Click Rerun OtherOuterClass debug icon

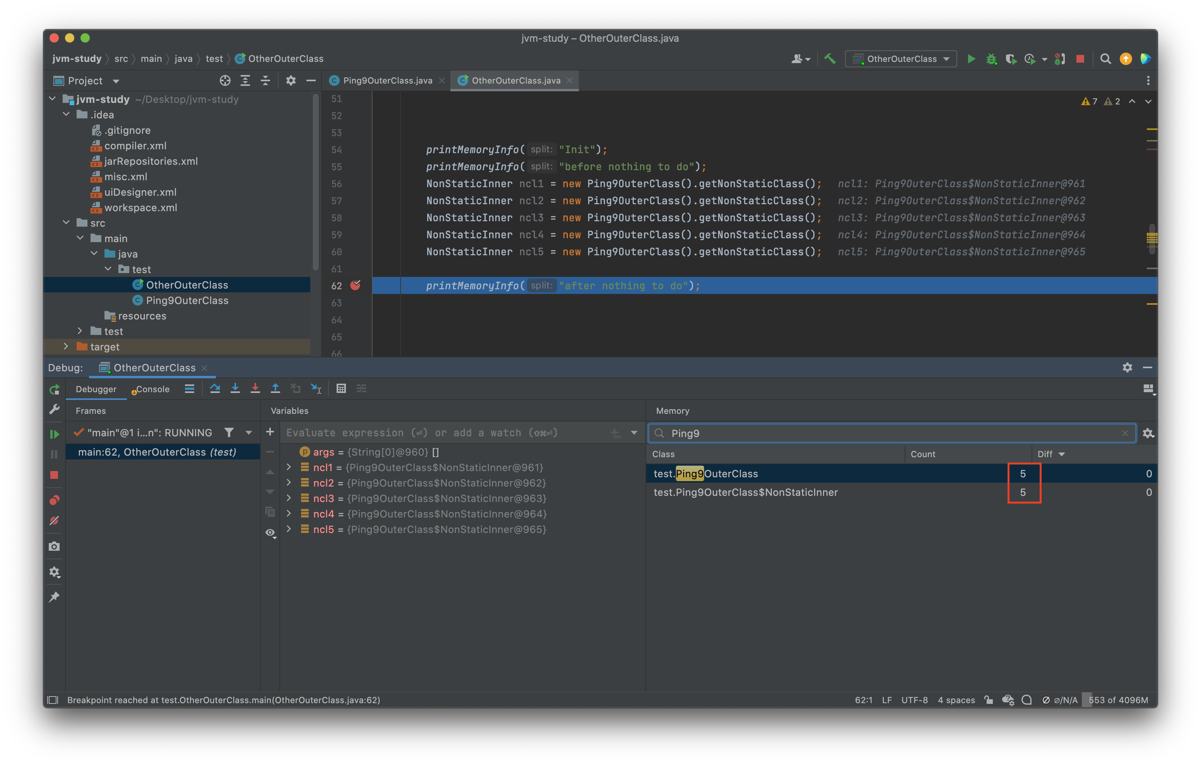pyautogui.click(x=55, y=389)
